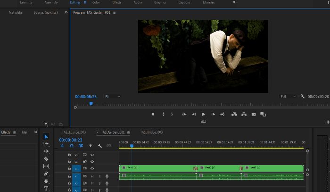The image size is (330, 192).
Task: Toggle lock on track A1
Action: click(x=69, y=176)
